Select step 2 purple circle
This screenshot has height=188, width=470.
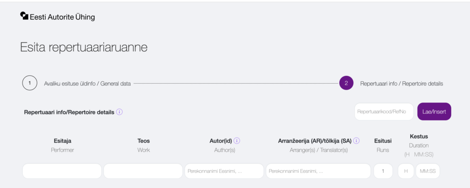pyautogui.click(x=346, y=83)
